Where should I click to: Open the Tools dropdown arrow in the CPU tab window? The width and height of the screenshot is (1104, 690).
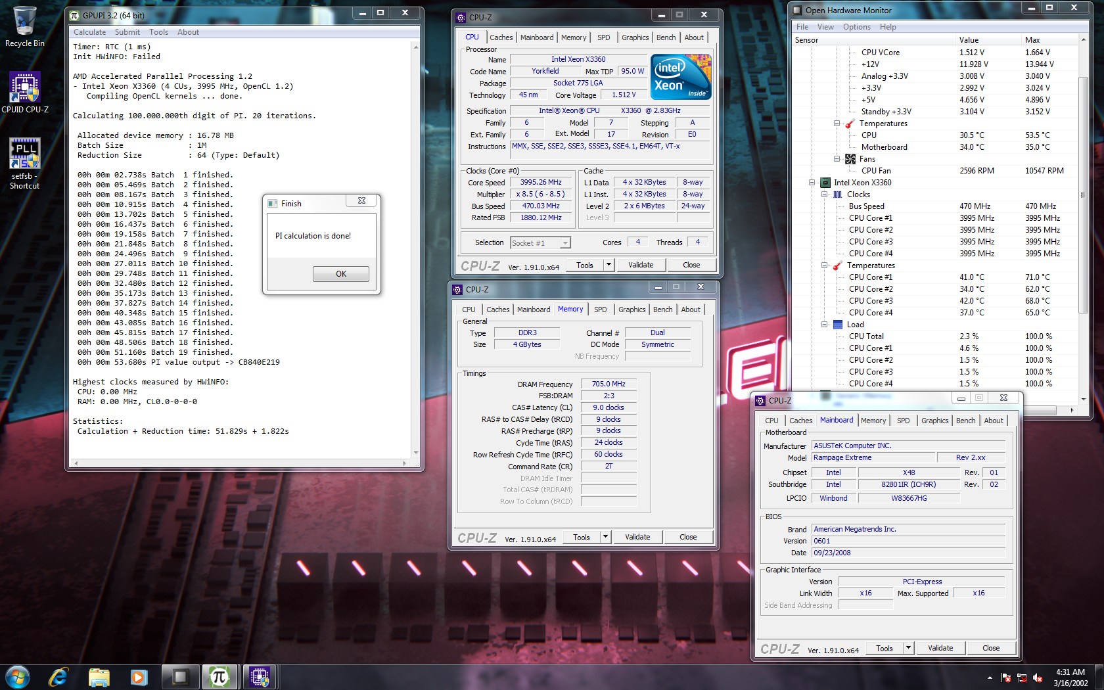pyautogui.click(x=609, y=265)
